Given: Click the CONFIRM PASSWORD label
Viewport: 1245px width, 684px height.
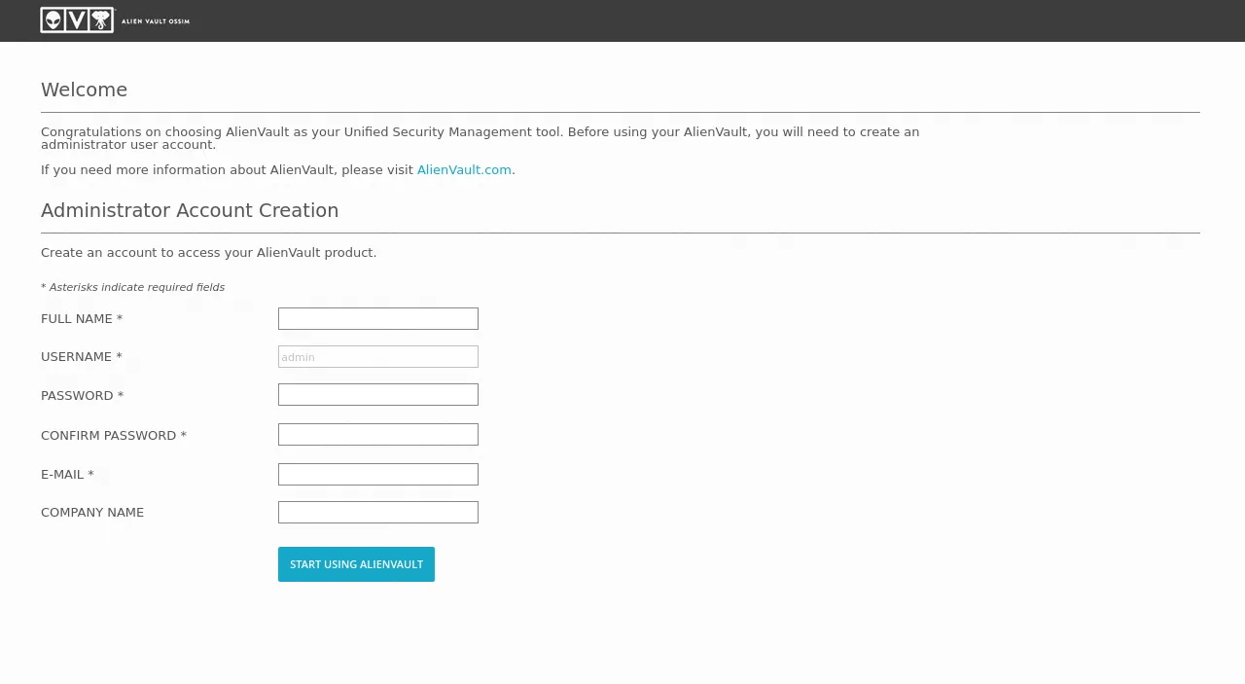Looking at the screenshot, I should pyautogui.click(x=113, y=436).
